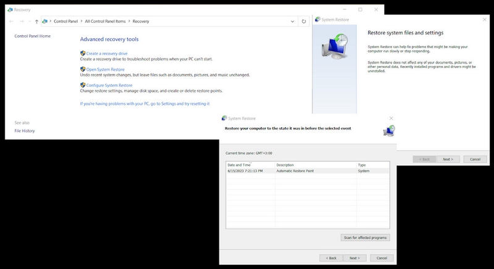Click the Forward arrow in Recovery window
494x269 pixels.
22,22
